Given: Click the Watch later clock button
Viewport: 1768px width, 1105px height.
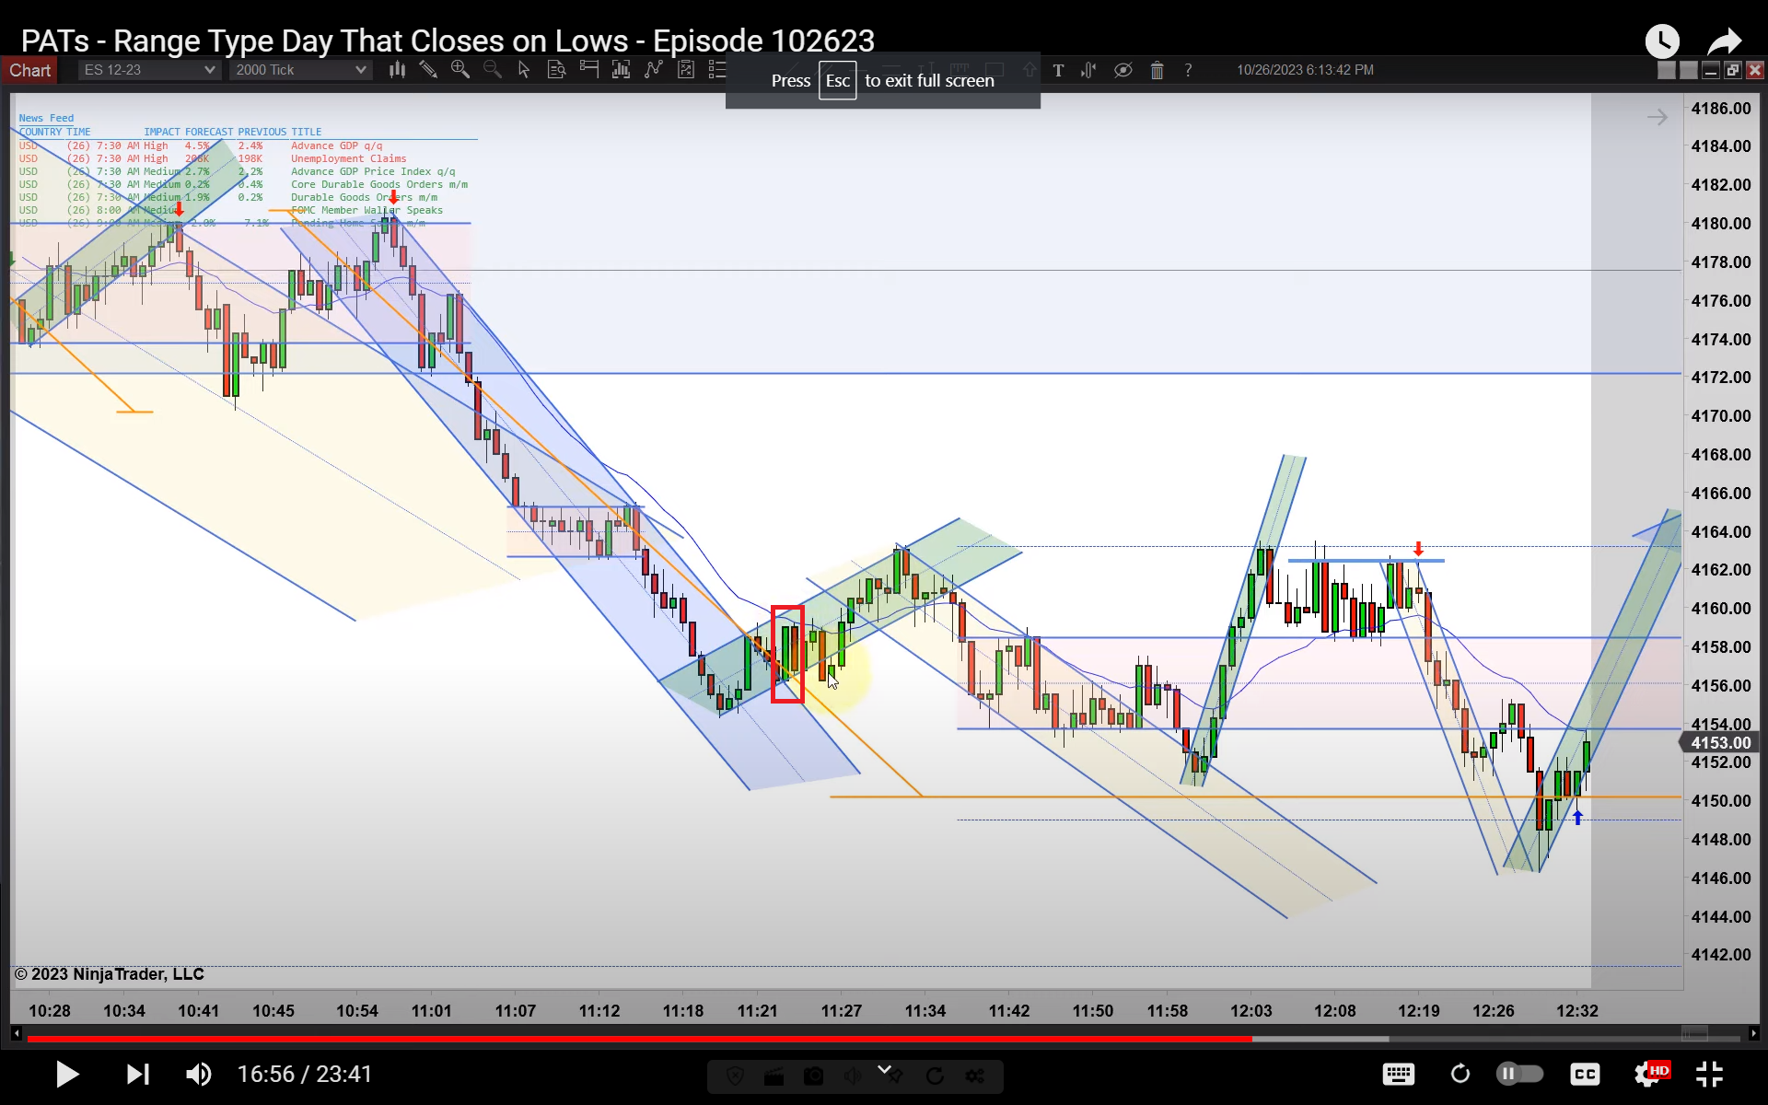Looking at the screenshot, I should [1662, 41].
